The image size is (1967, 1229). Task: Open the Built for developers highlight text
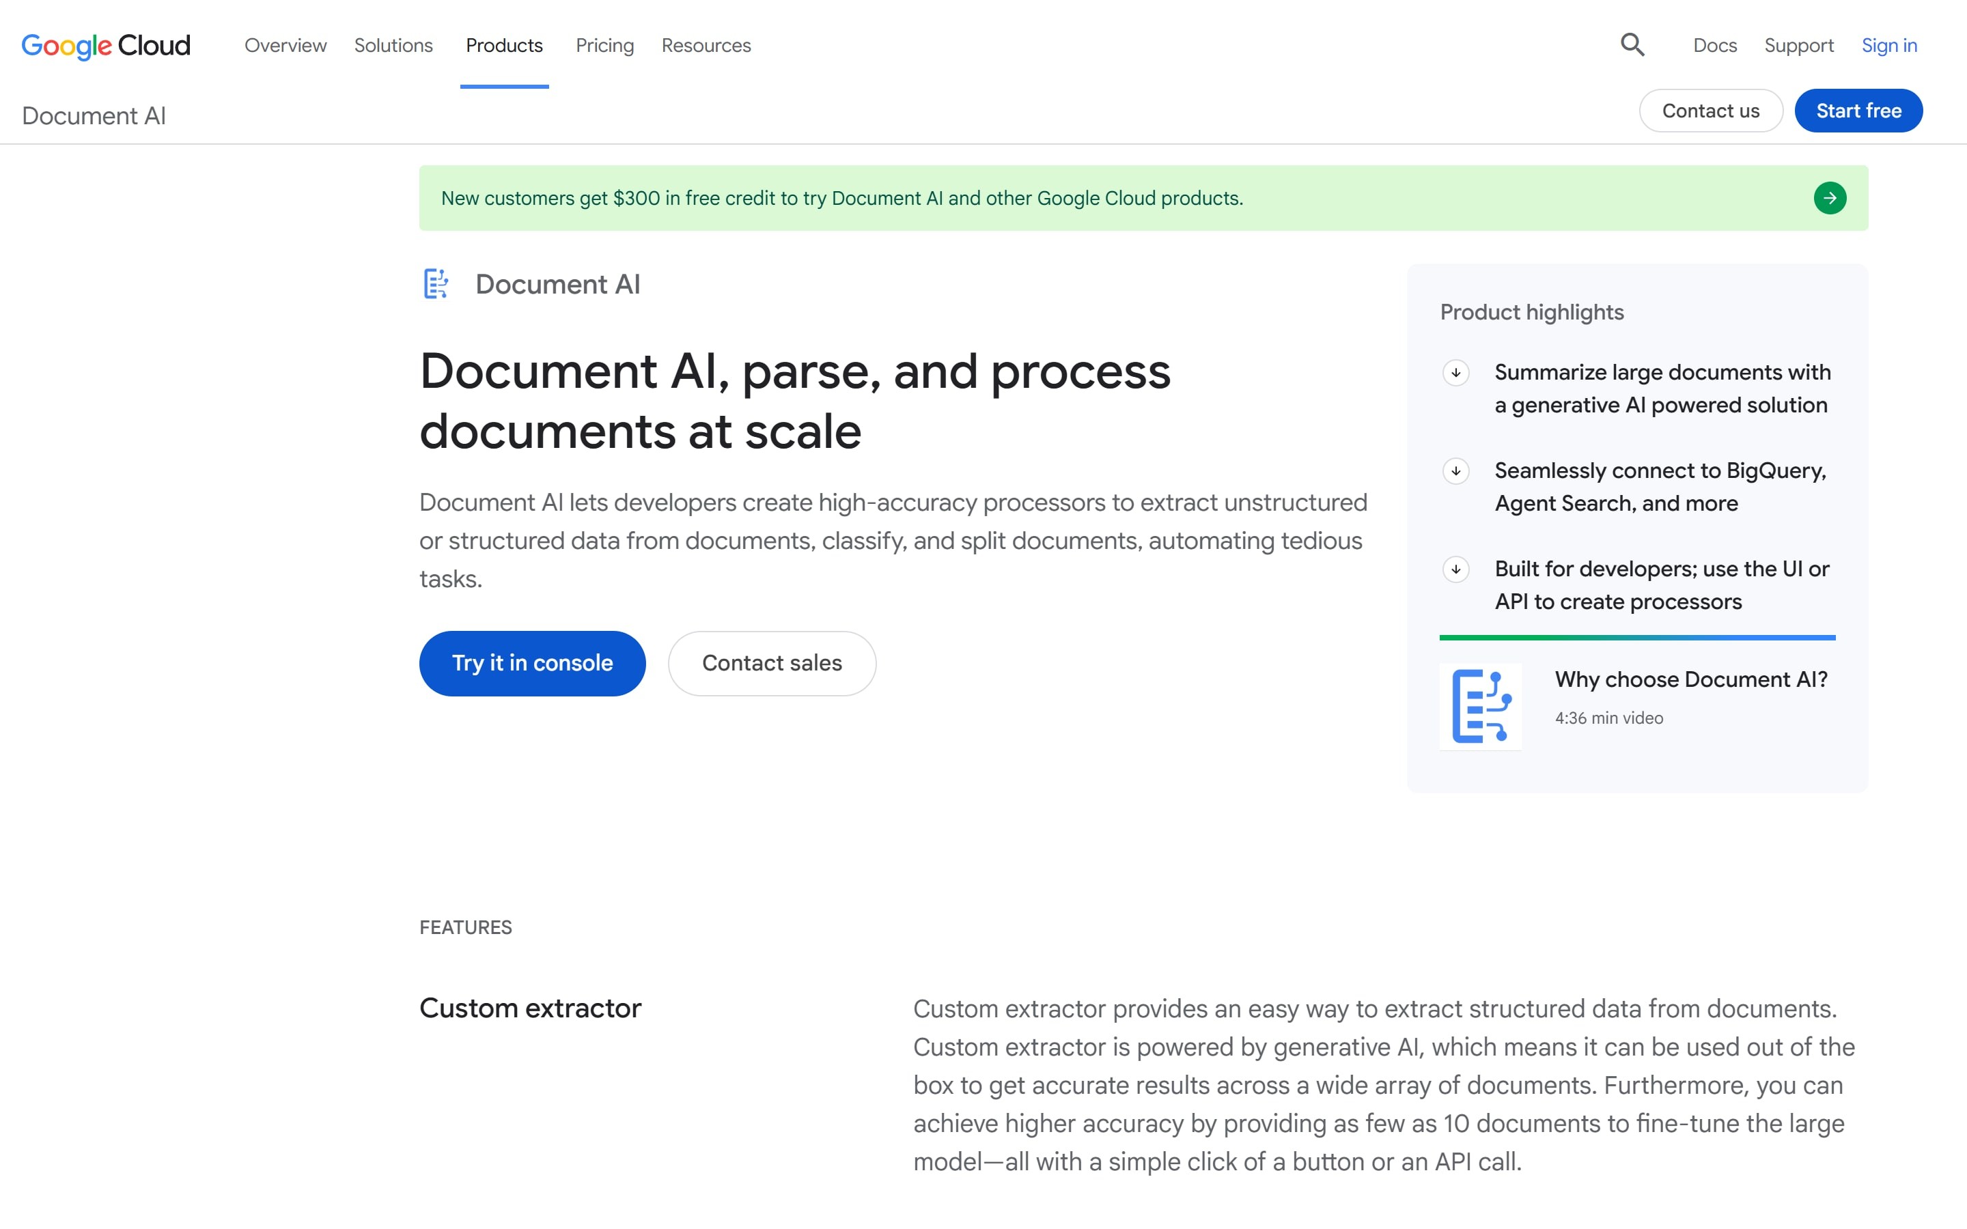[x=1662, y=585]
